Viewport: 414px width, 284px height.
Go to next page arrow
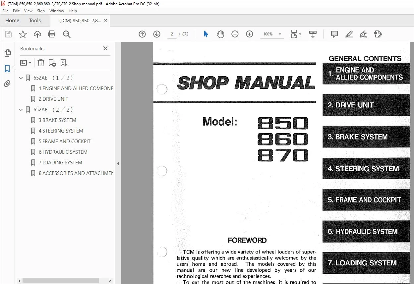tap(157, 34)
